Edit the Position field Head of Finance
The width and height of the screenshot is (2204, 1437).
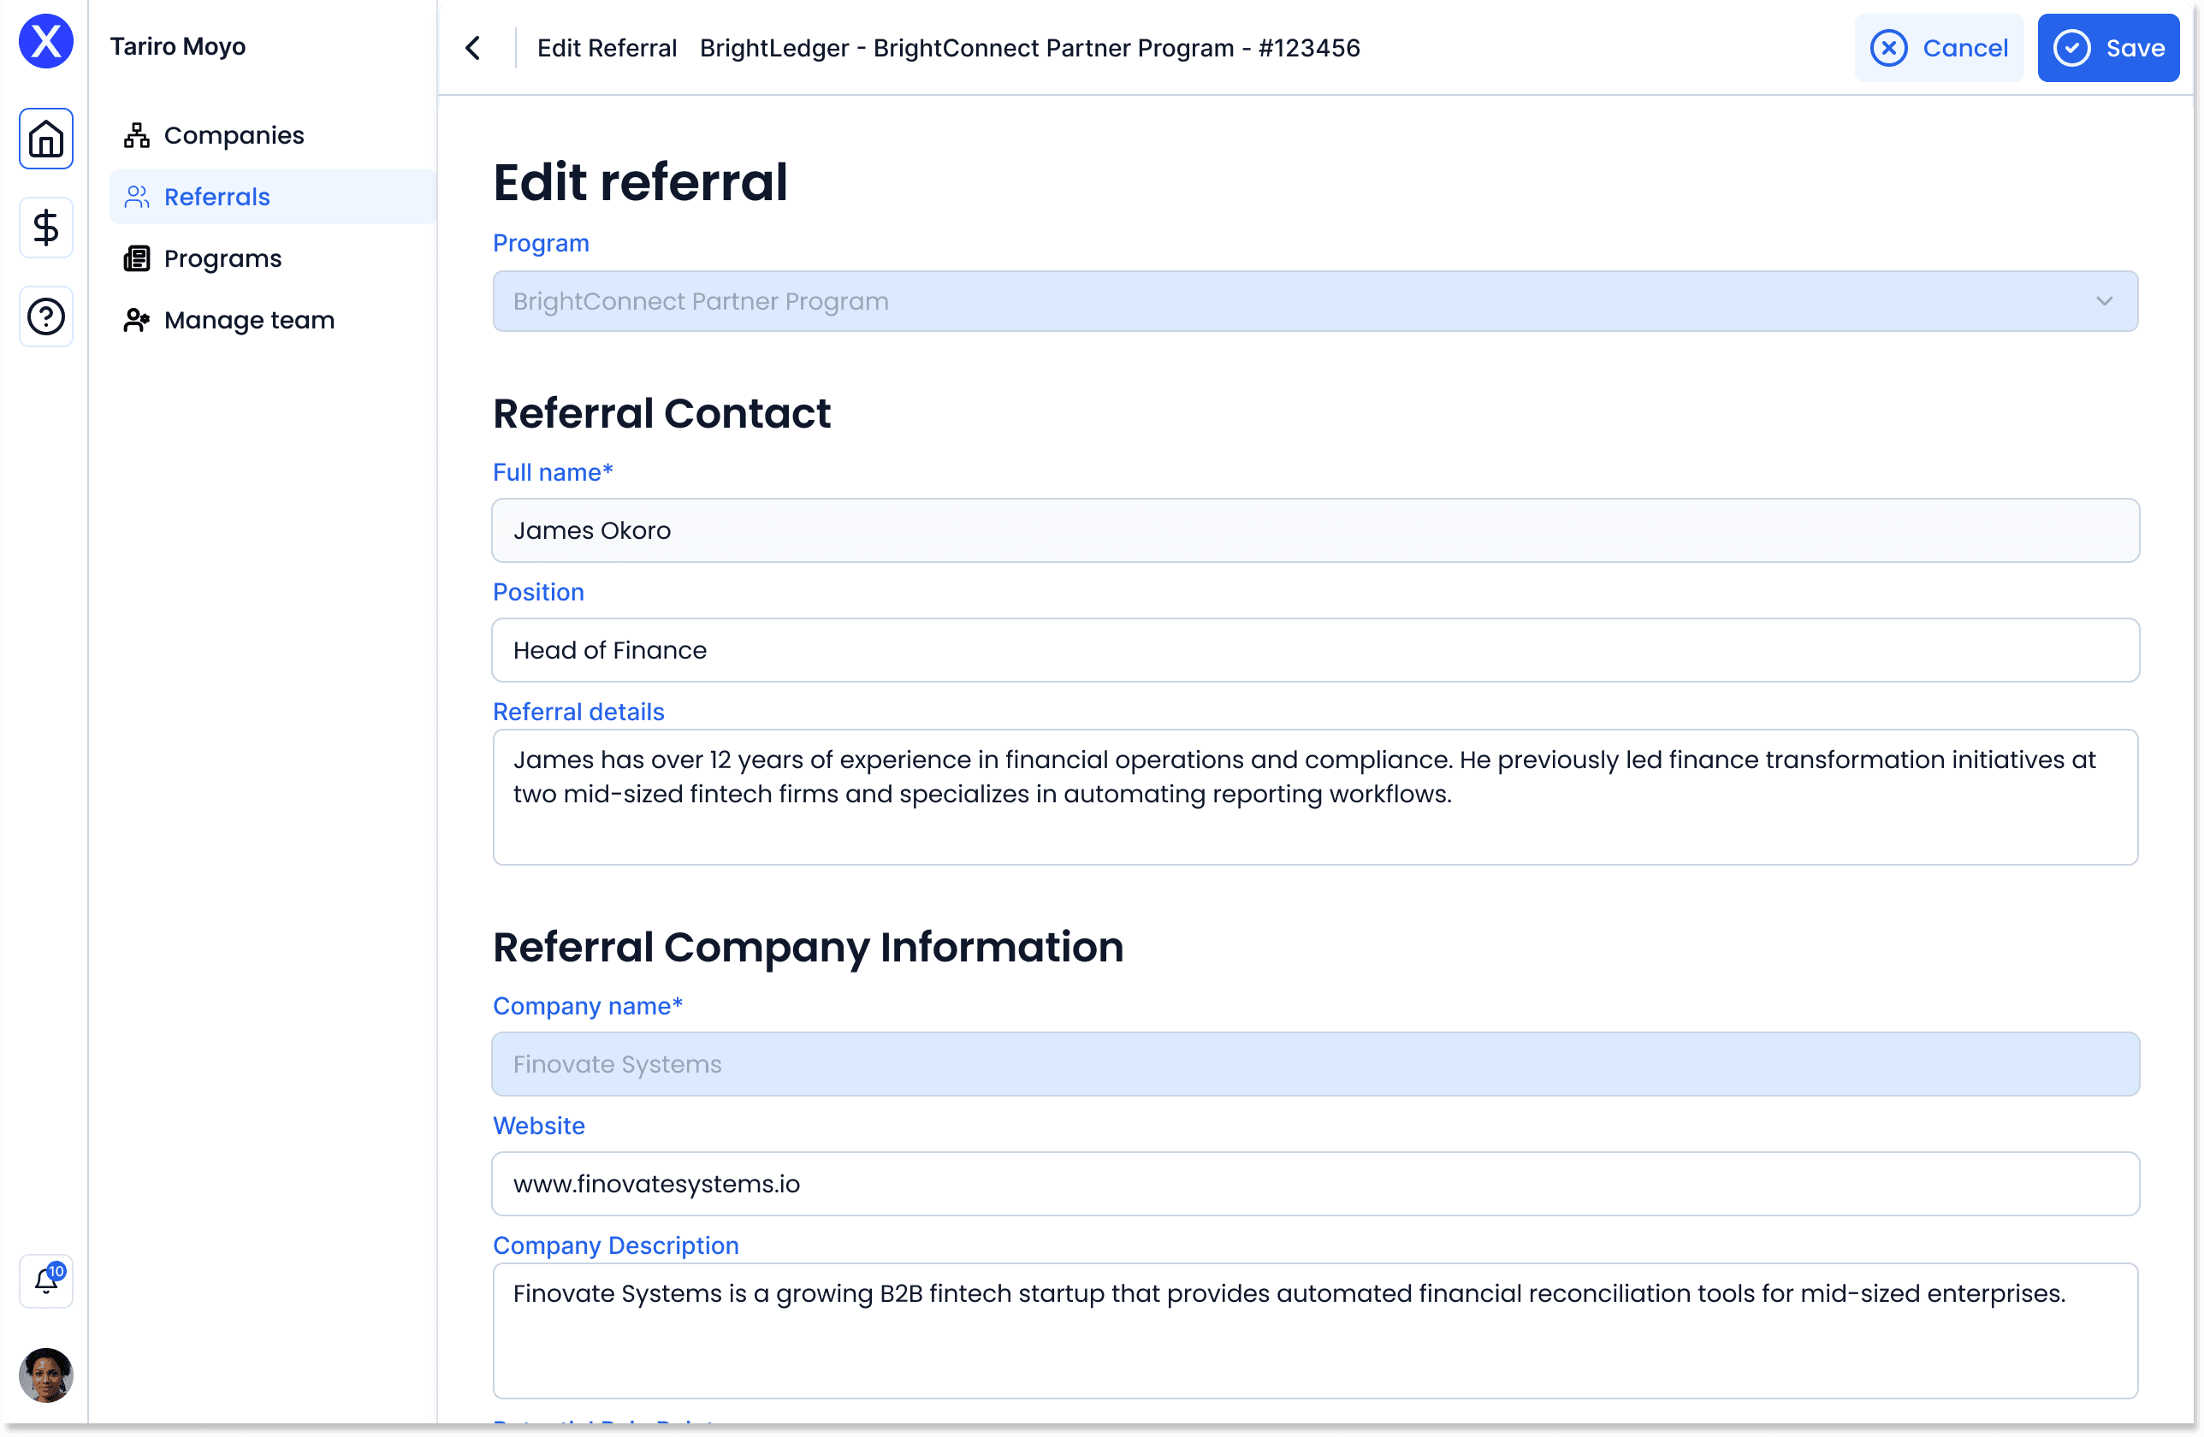pos(1315,651)
